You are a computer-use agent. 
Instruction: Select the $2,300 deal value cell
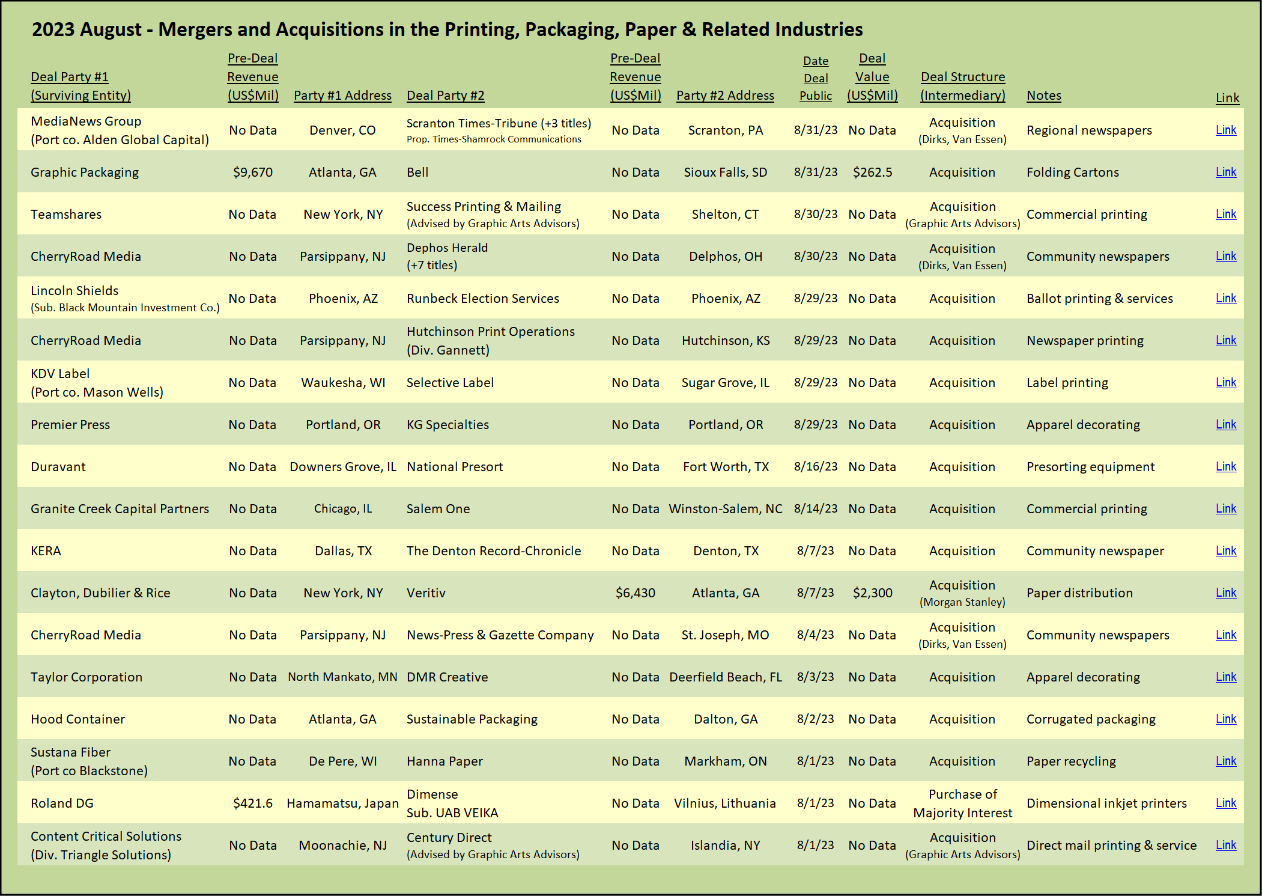872,593
